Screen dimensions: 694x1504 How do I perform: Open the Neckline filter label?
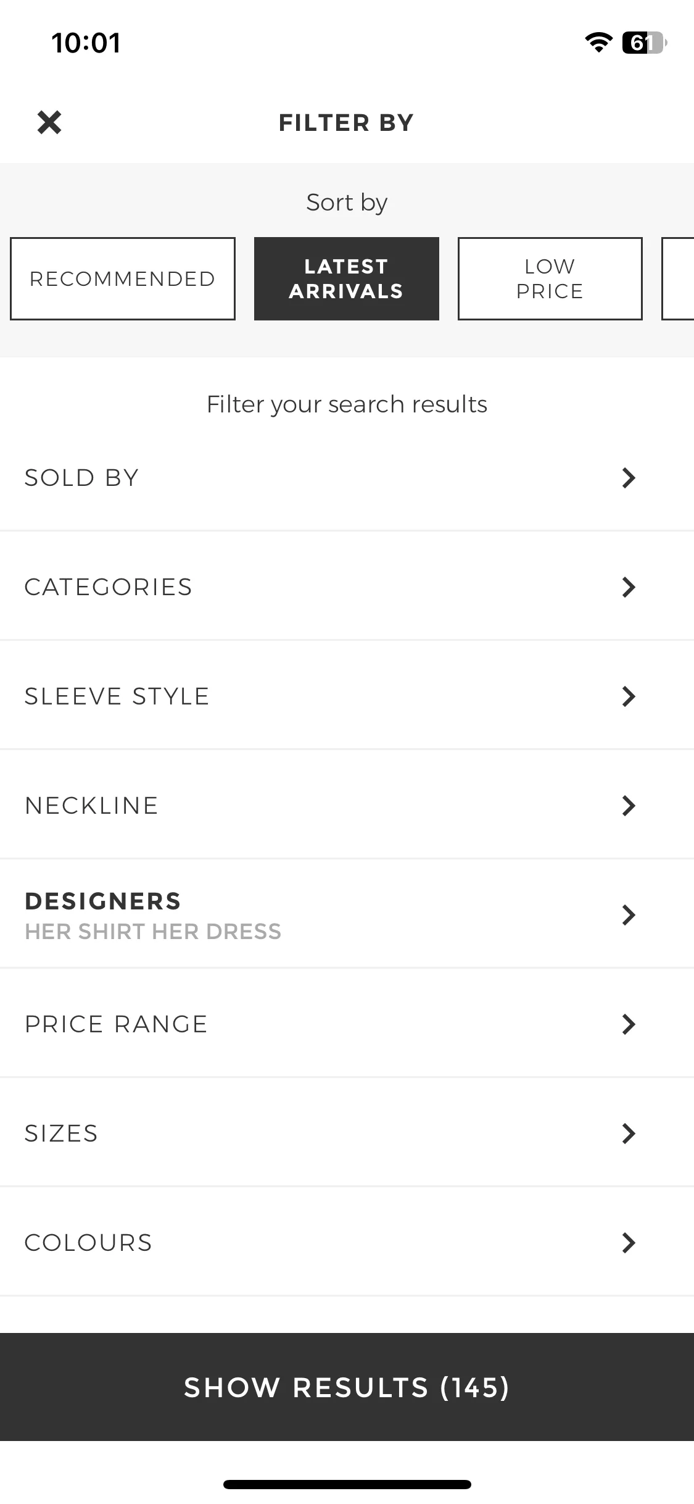coord(91,806)
